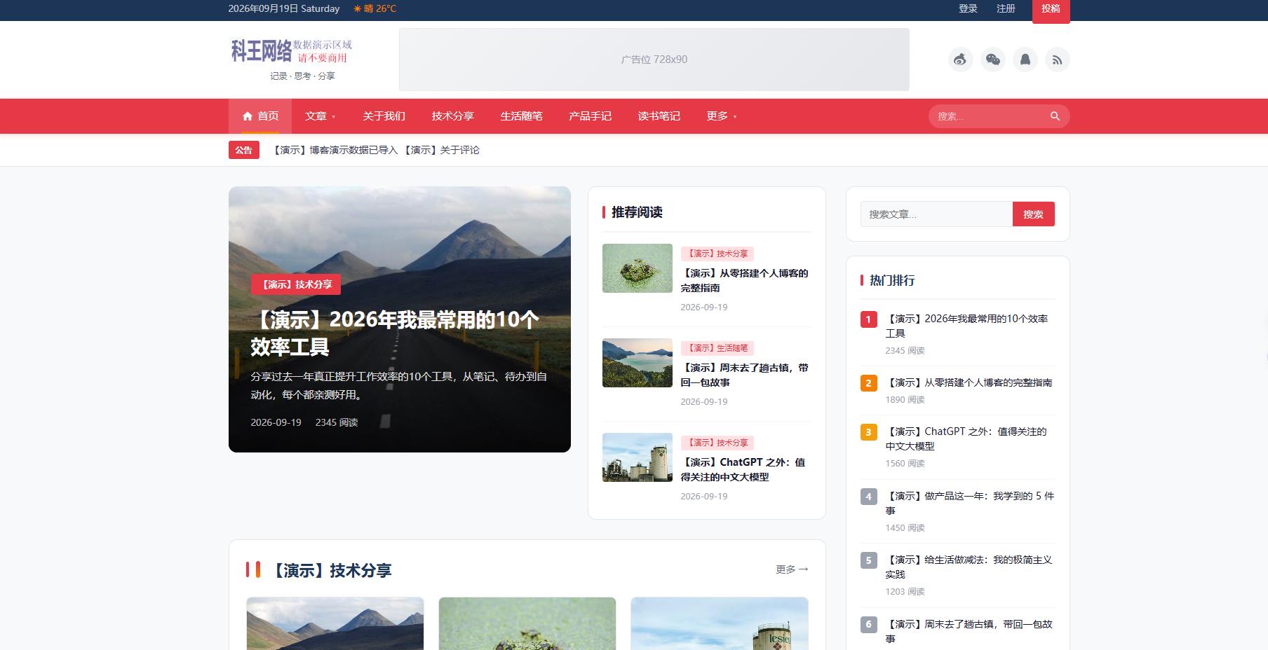Open ranking item 5 给生活做减法
Image resolution: width=1268 pixels, height=650 pixels.
[x=969, y=567]
